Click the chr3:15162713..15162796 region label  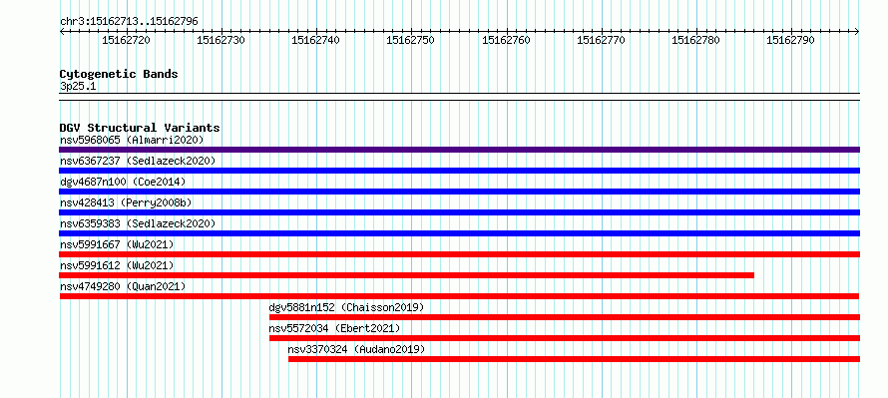pos(129,22)
